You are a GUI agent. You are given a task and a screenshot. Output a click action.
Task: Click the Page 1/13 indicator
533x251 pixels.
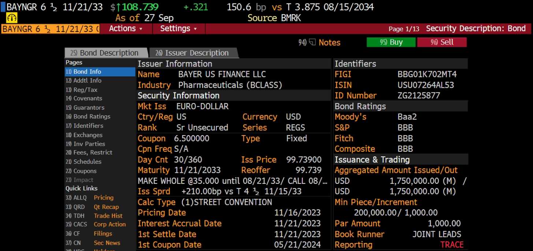[x=404, y=29]
